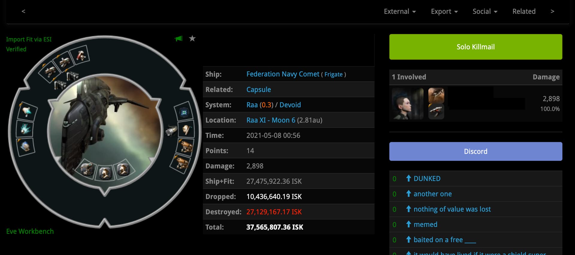575x255 pixels.
Task: Click the Solo Killmail green button
Action: tap(476, 47)
